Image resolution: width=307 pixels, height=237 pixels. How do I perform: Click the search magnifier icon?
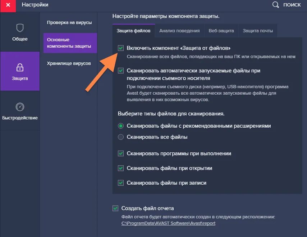(x=275, y=5)
